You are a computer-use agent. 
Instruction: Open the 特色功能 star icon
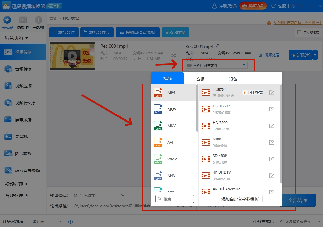pyautogui.click(x=7, y=20)
